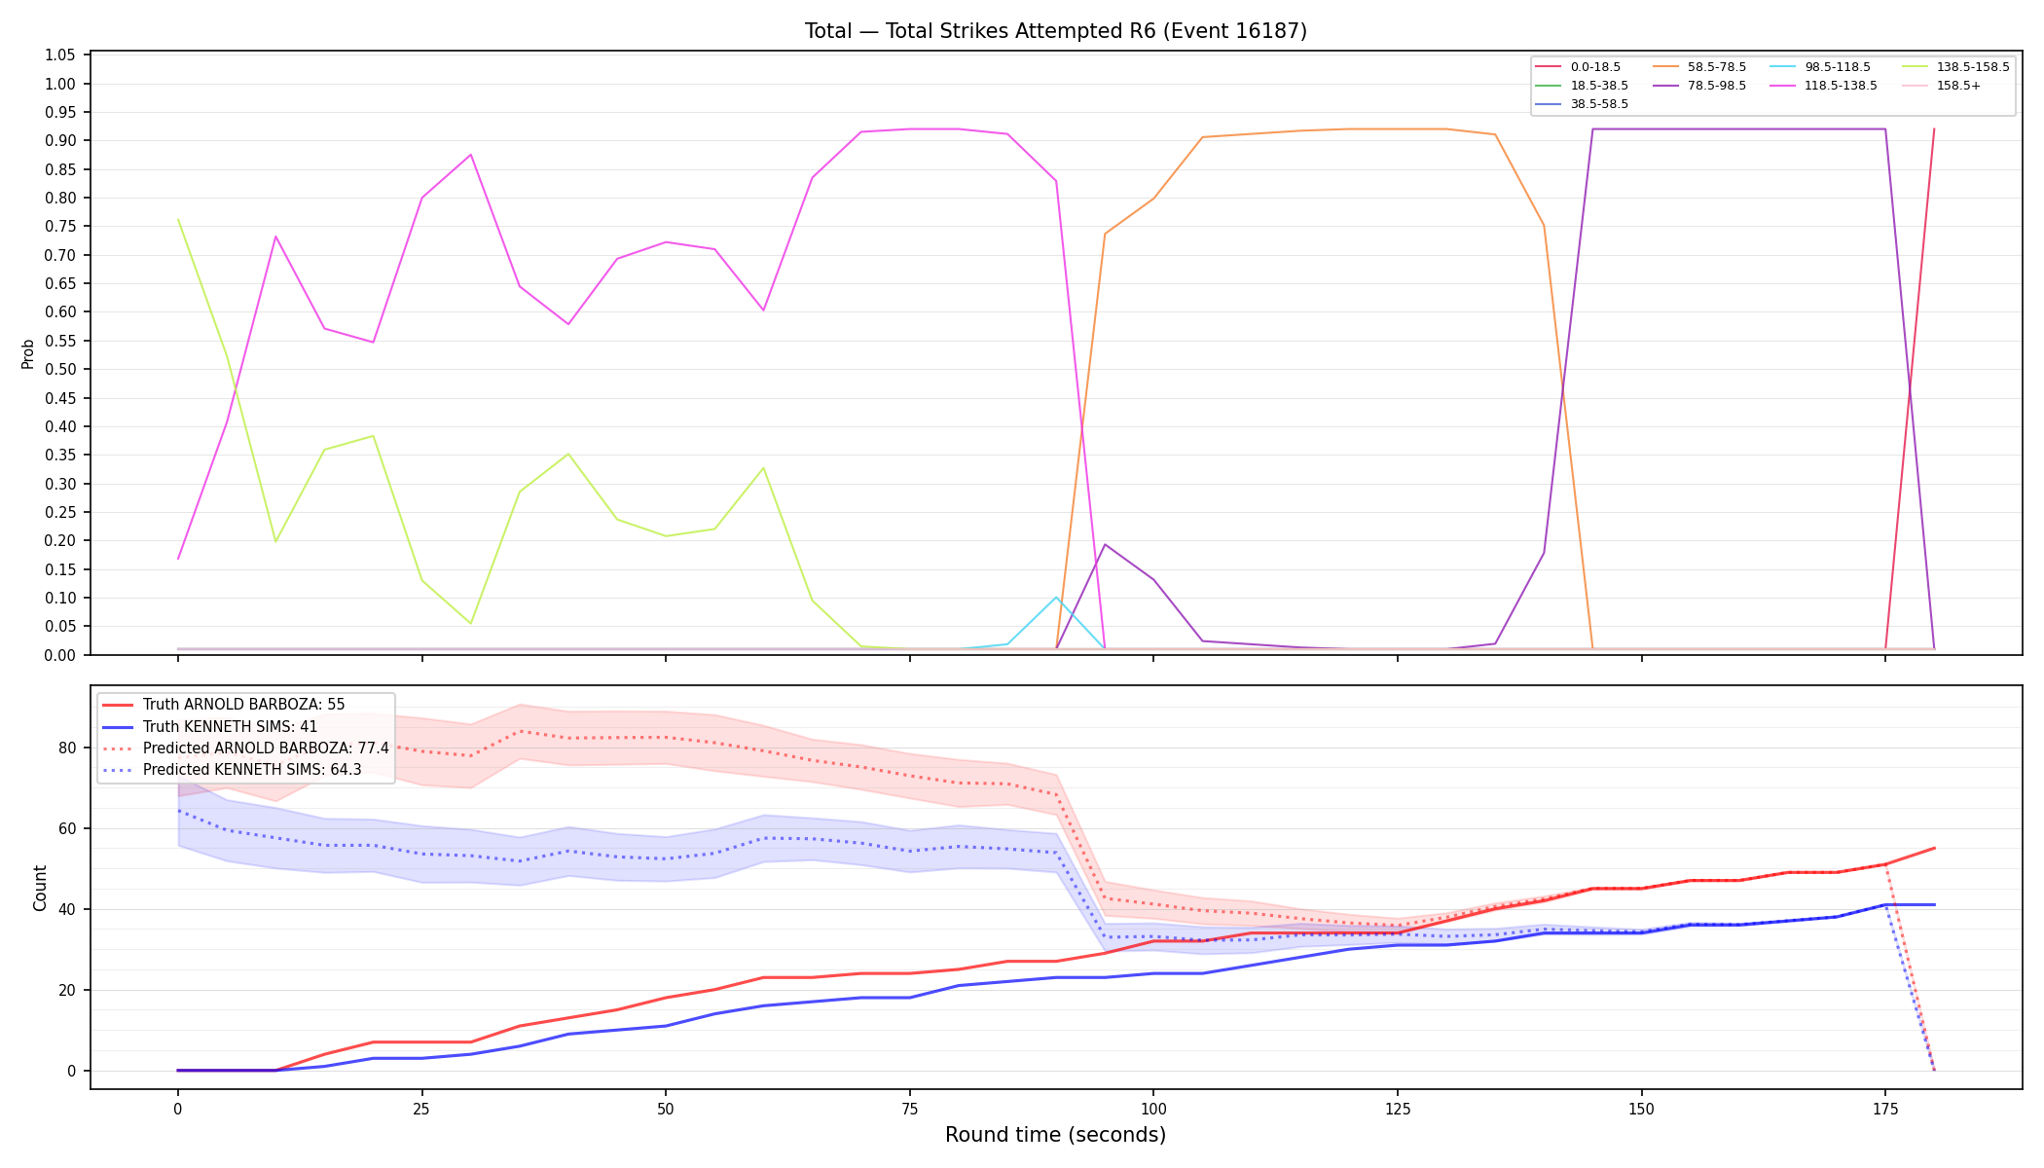Click the '125' tick on round time axis
Viewport: 2044px width, 1168px height.
click(x=1398, y=1109)
